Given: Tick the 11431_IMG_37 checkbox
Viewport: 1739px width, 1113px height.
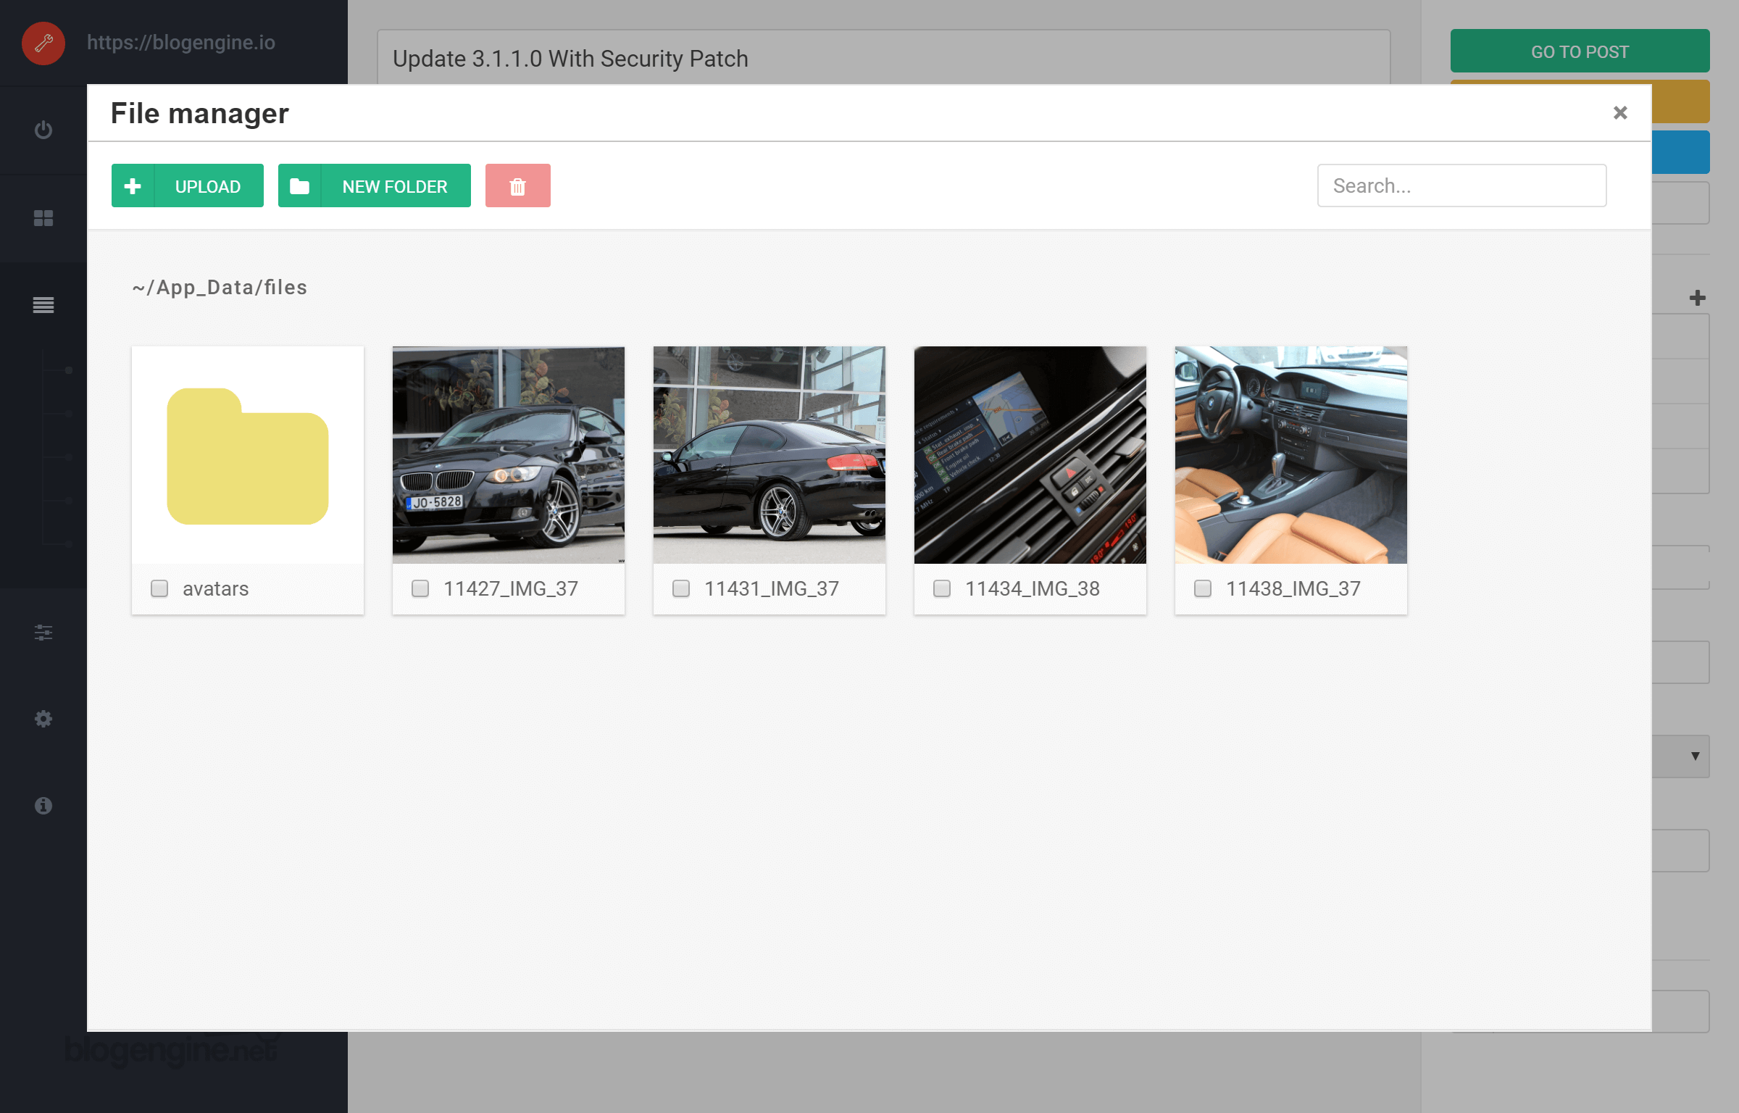Looking at the screenshot, I should (x=681, y=588).
